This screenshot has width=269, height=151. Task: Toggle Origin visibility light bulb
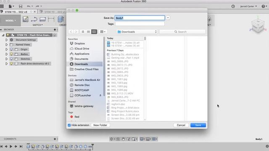click(x=11, y=49)
